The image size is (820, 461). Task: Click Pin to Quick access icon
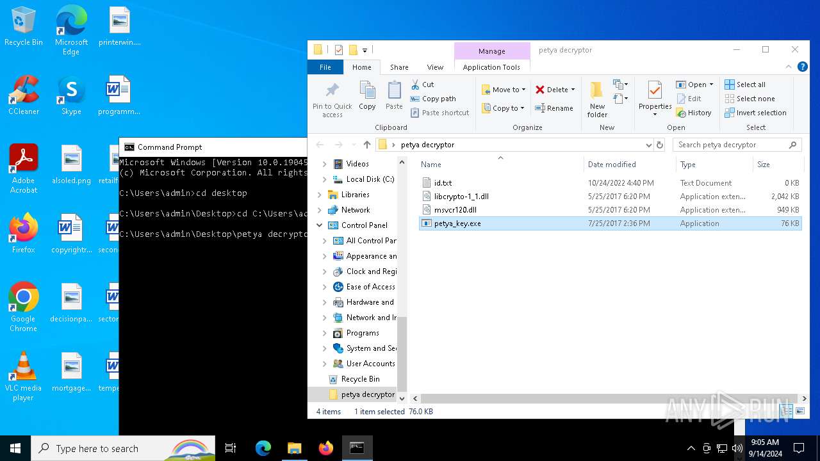332,99
